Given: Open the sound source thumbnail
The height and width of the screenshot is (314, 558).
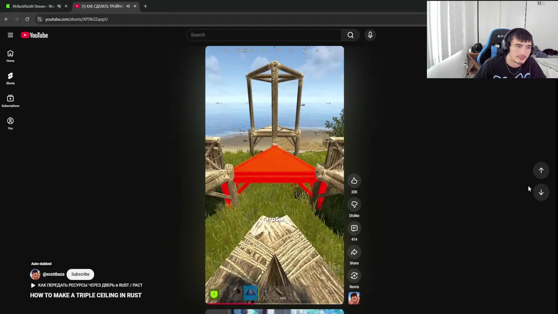Looking at the screenshot, I should click(x=354, y=298).
